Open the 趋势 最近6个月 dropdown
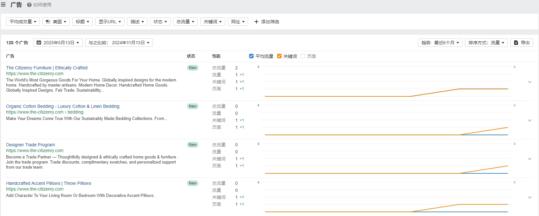The image size is (539, 216). click(x=440, y=43)
